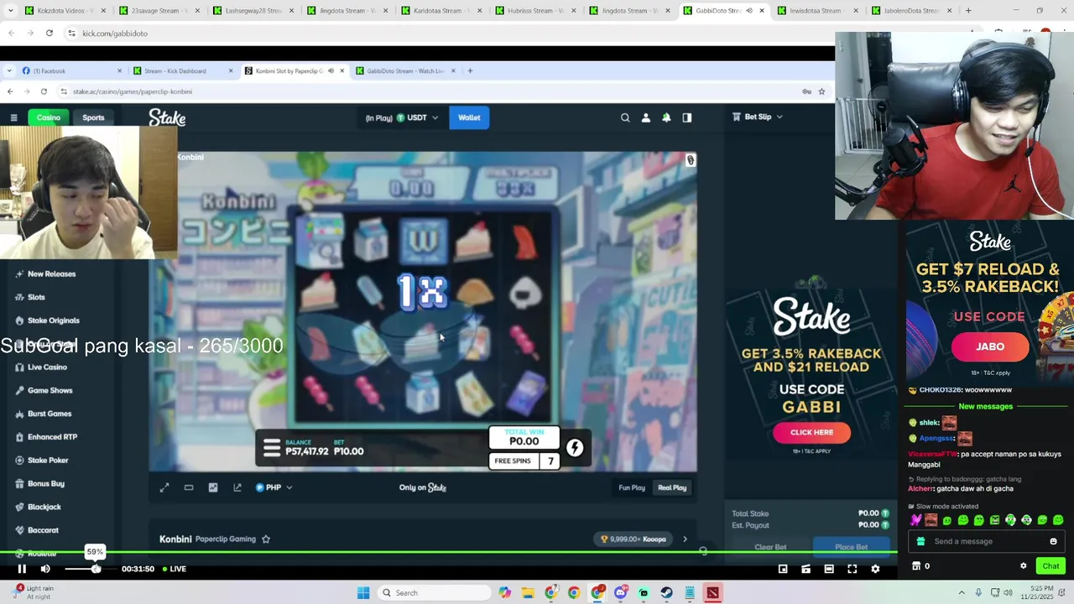Viewport: 1074px width, 604px height.
Task: Open Blackjack in sidebar
Action: tap(44, 507)
